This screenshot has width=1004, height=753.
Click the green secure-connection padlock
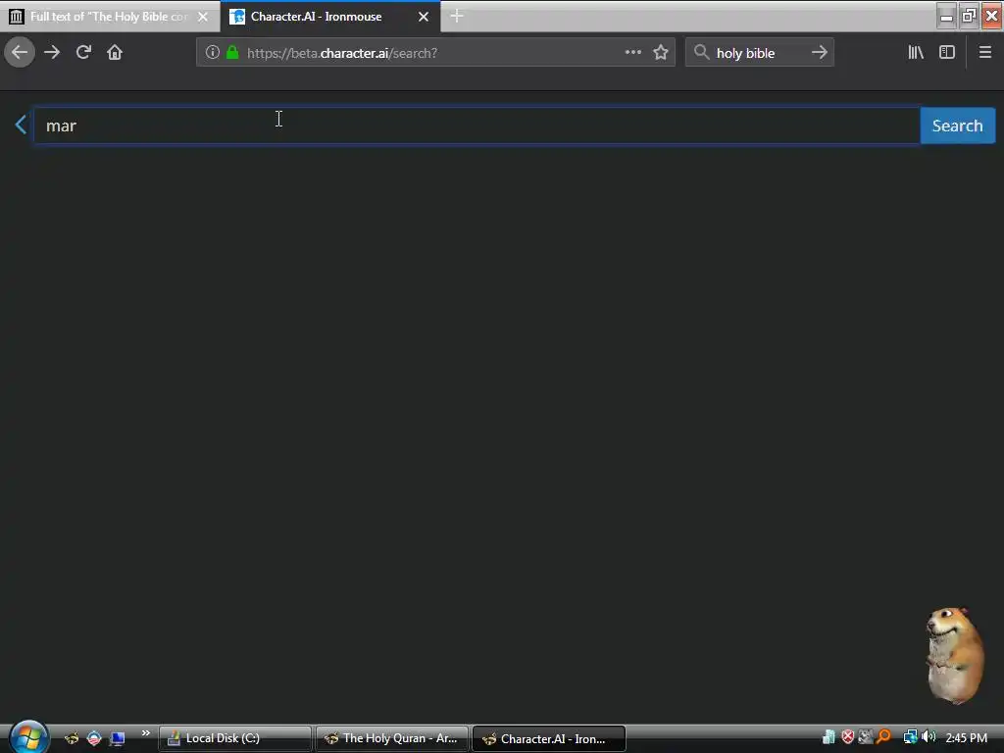(x=232, y=53)
